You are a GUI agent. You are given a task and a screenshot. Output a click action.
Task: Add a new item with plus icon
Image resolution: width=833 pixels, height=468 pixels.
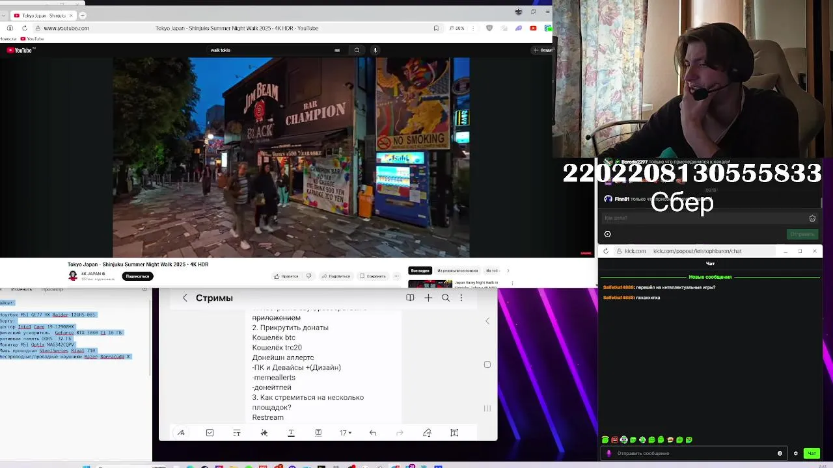(428, 298)
